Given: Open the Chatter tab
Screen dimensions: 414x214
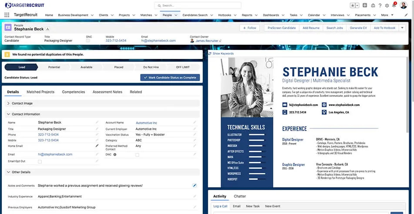Looking at the screenshot, I should tap(240, 197).
